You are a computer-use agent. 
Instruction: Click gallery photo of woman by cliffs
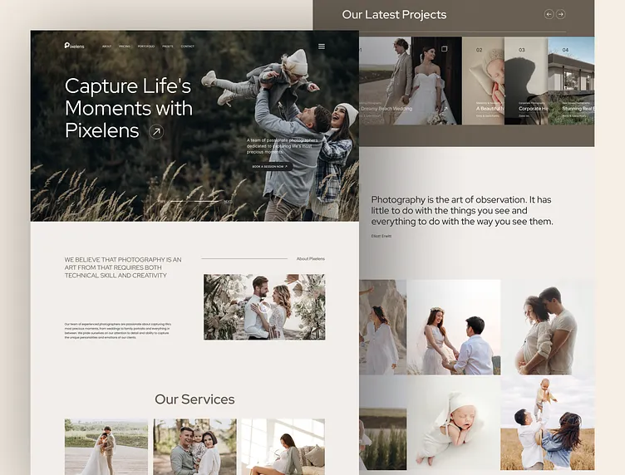tap(383, 327)
